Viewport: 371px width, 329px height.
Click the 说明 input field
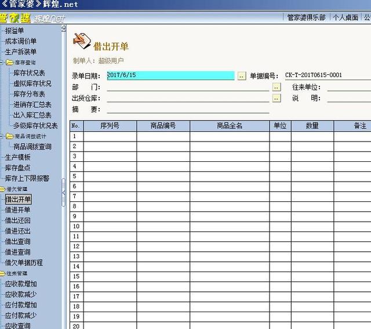(349, 98)
